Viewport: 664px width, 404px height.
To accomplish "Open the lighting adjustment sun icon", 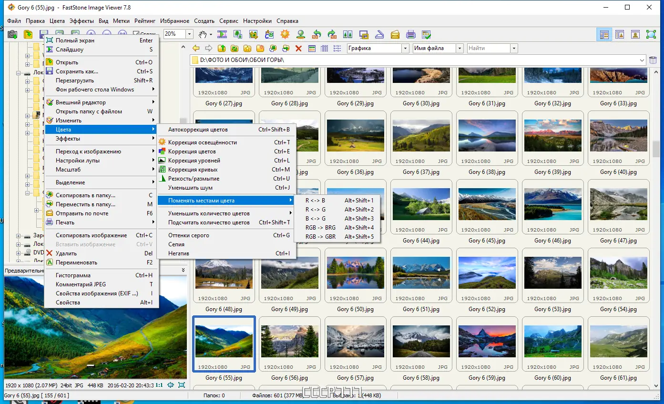I will tap(285, 34).
